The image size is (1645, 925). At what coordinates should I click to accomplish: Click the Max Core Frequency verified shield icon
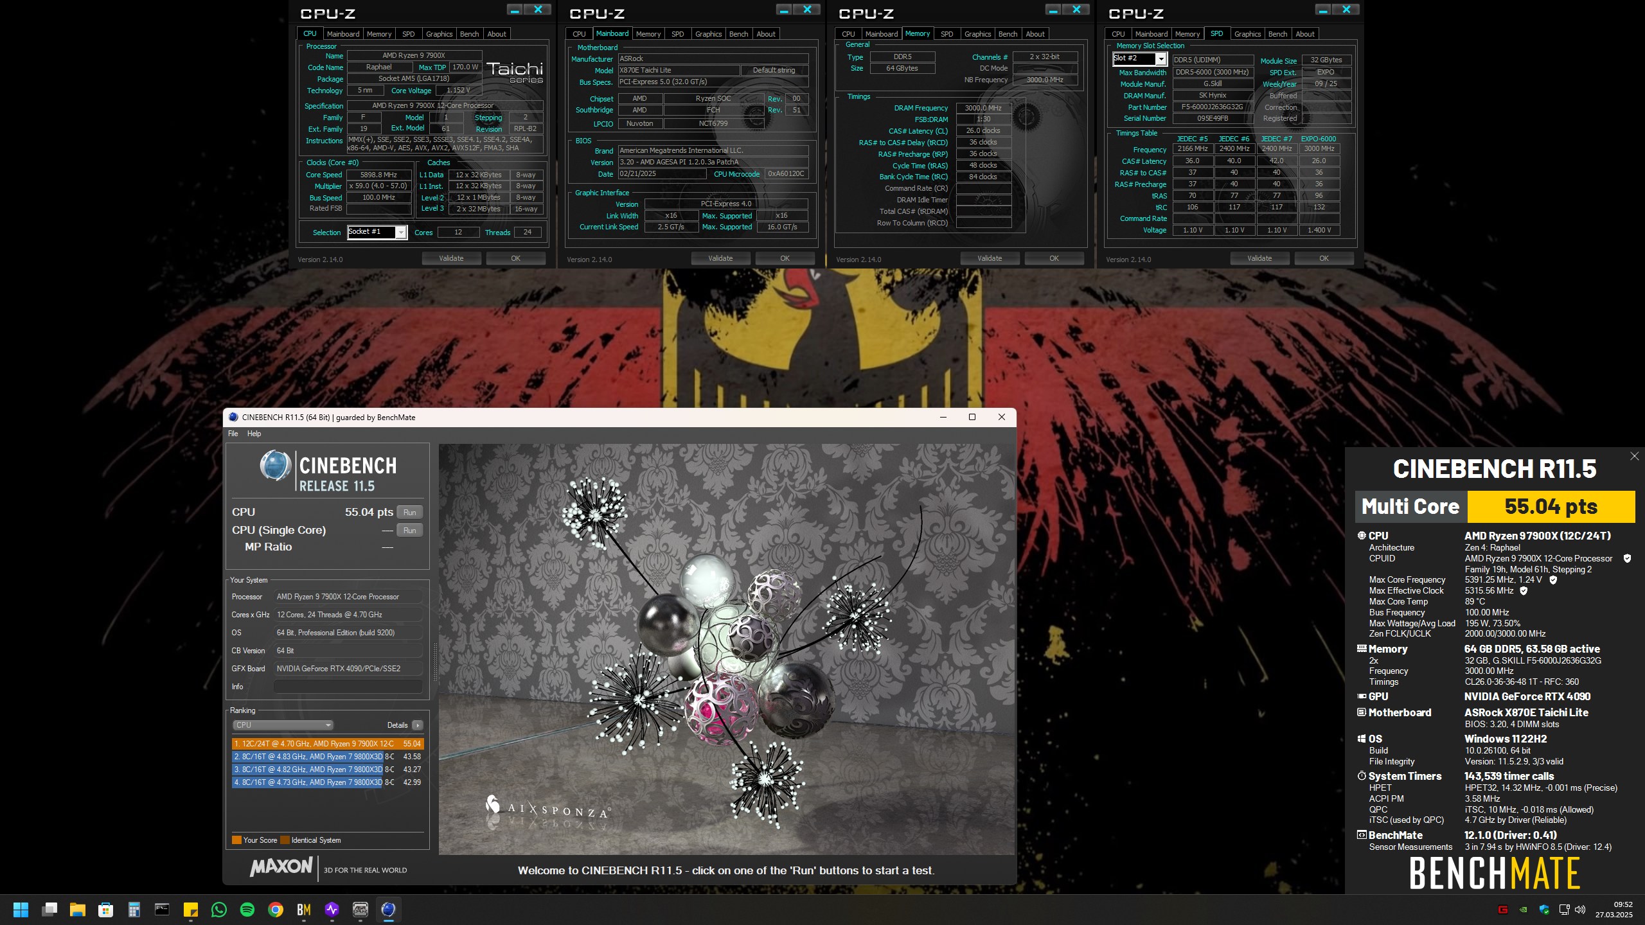pos(1553,580)
